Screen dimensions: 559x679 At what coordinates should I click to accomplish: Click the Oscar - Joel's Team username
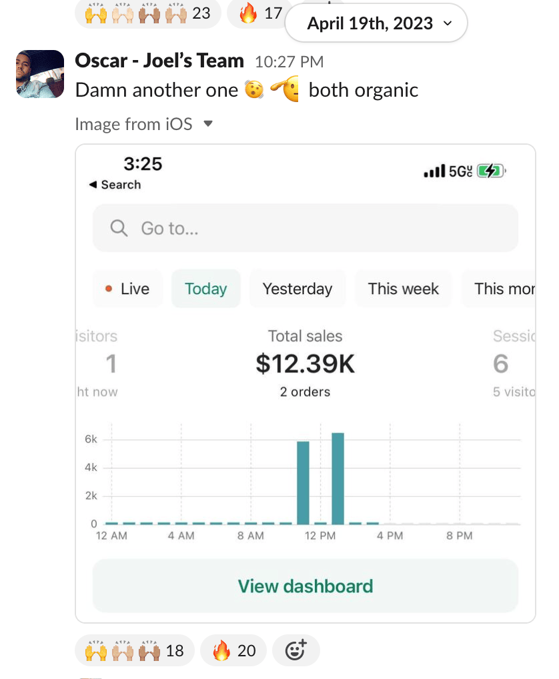(x=159, y=61)
